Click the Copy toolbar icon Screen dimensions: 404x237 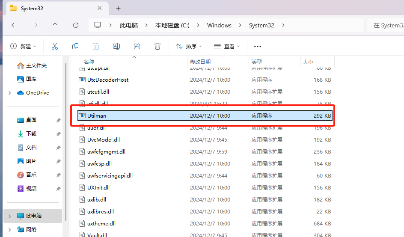[x=75, y=46]
